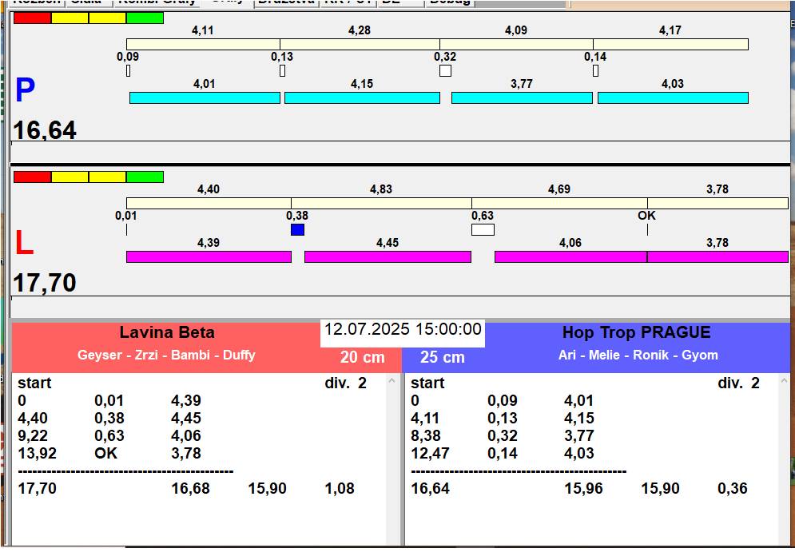Click the start marker under 0,09

tap(129, 70)
